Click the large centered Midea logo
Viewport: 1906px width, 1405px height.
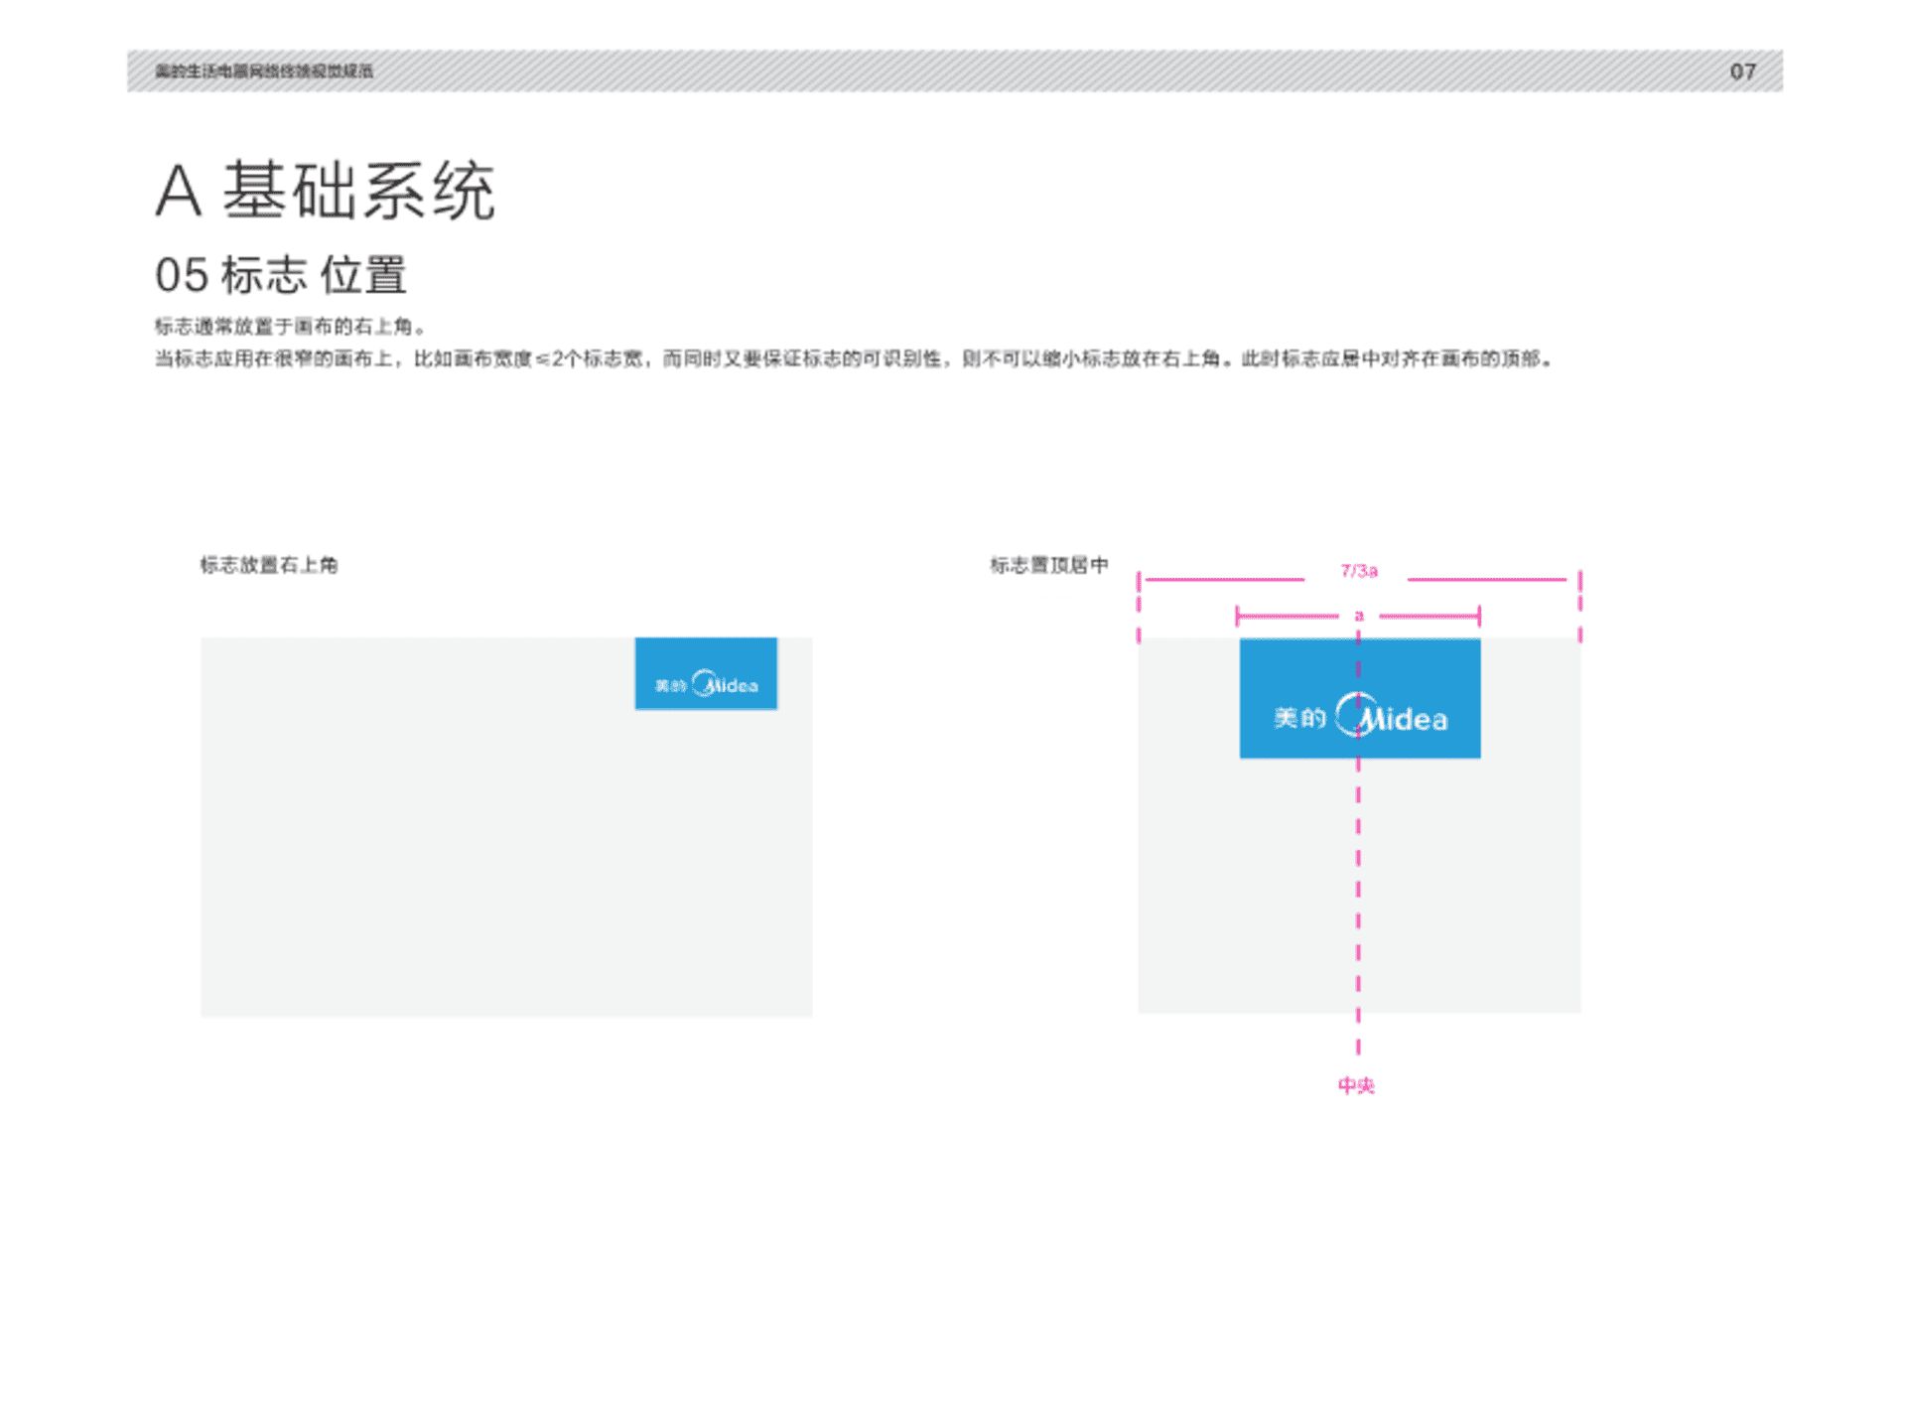[x=1359, y=698]
